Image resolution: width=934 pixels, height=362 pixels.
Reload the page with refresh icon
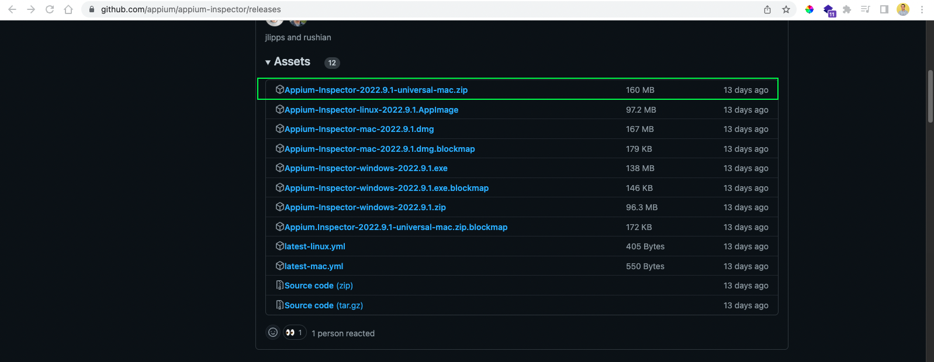[x=50, y=9]
